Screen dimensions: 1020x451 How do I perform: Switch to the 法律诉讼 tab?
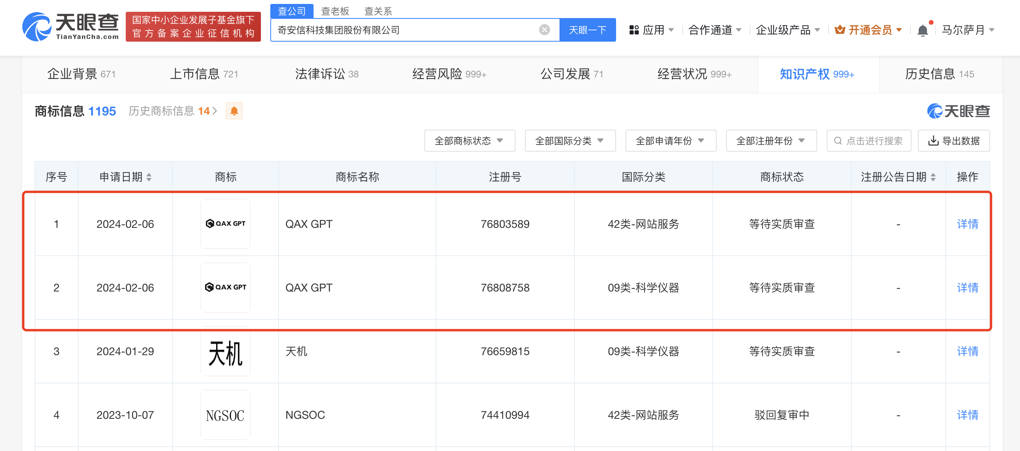[327, 74]
